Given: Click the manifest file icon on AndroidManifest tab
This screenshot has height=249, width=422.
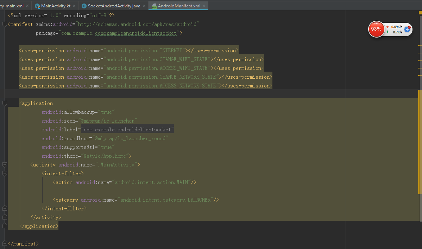Looking at the screenshot, I should click(154, 6).
